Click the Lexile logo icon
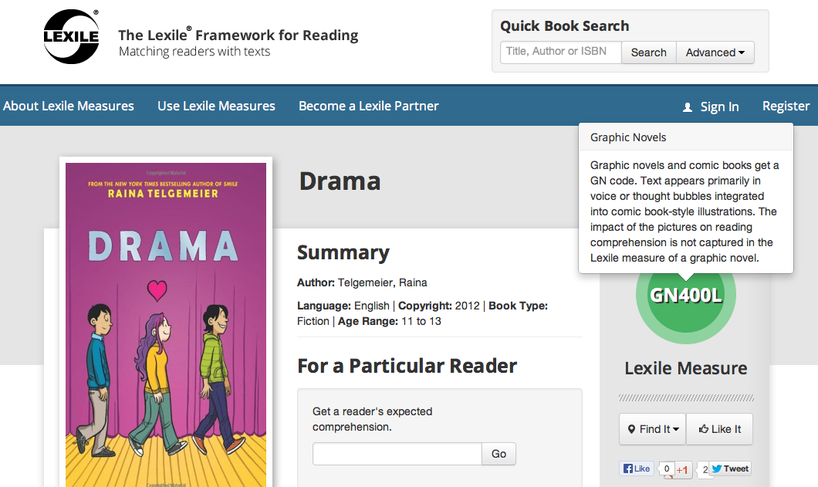Image resolution: width=818 pixels, height=487 pixels. (71, 36)
